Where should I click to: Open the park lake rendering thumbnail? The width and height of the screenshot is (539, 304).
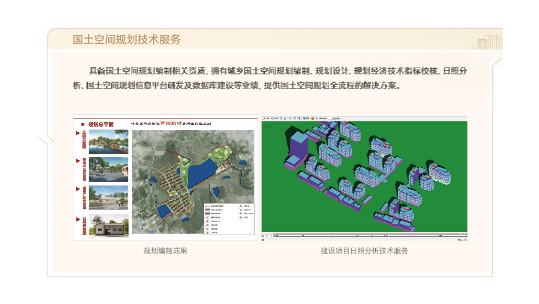tap(108, 142)
